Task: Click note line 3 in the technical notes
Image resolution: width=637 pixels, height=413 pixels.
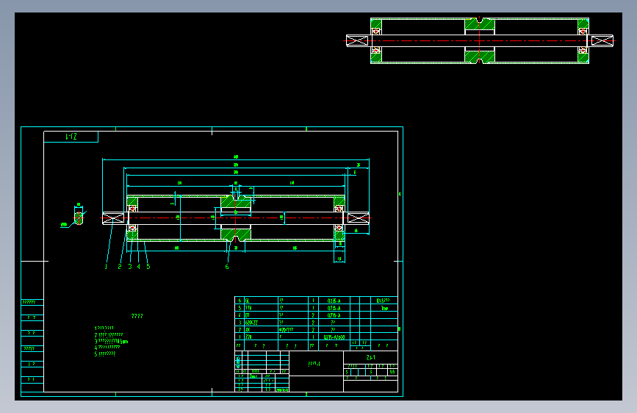Action: point(111,341)
